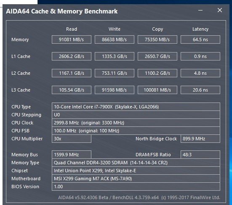Click the Memory Write value 86638 MB/s
232x205 pixels.
tap(115, 39)
